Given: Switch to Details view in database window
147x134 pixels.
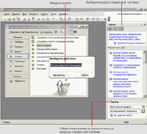Looking at the screenshot, I should [x=75, y=32].
